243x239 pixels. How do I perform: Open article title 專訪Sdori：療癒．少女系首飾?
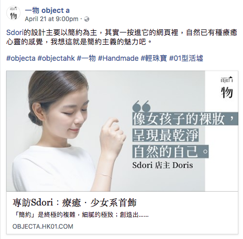pyautogui.click(x=74, y=202)
